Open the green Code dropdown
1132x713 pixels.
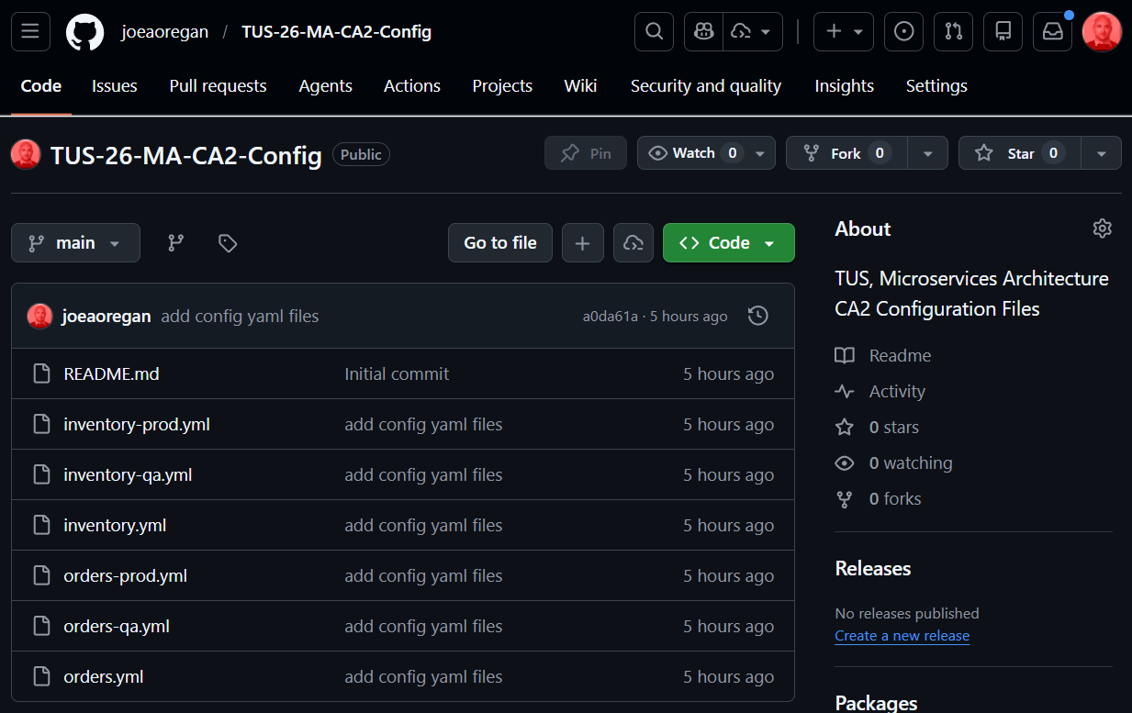tap(729, 243)
